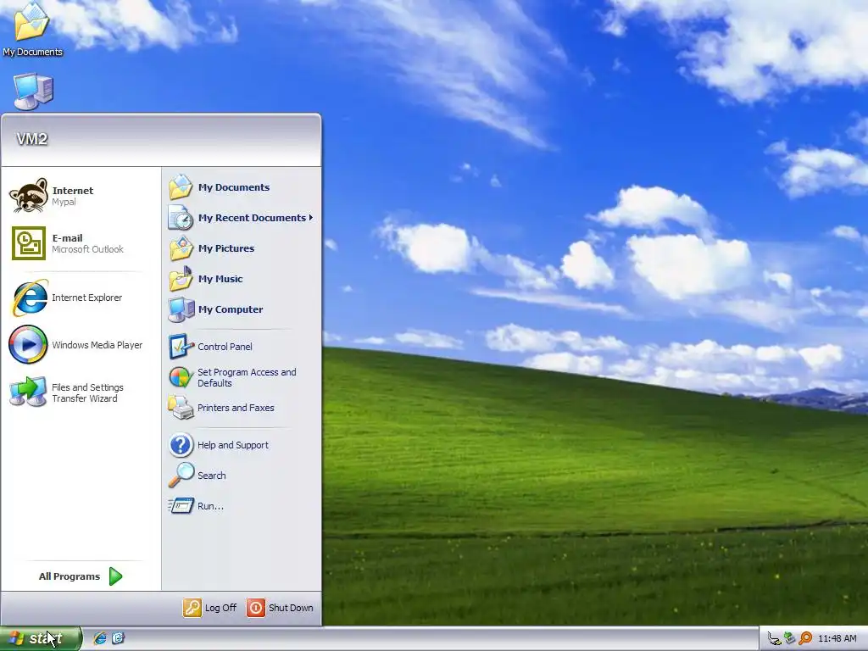The width and height of the screenshot is (868, 651).
Task: Select Printers and Faxes menu entry text
Action: [236, 408]
